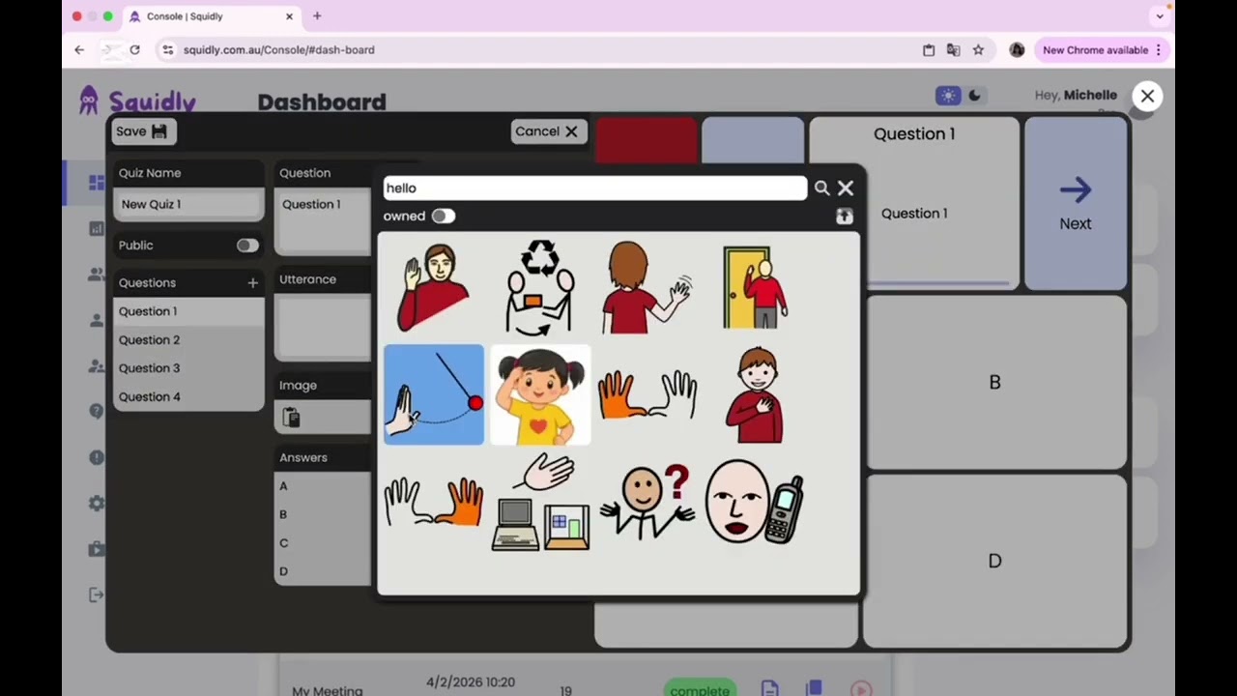Open the dashboard grid sidebar icon
Screen dimensions: 1237x696
click(97, 183)
